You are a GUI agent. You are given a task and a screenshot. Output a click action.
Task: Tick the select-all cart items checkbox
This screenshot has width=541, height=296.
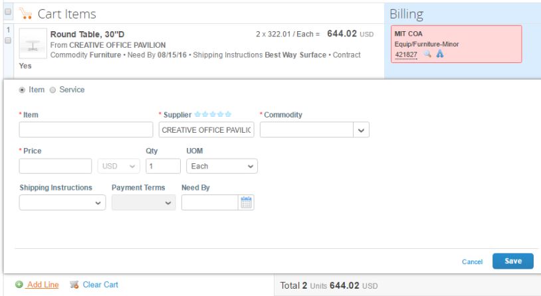[7, 12]
